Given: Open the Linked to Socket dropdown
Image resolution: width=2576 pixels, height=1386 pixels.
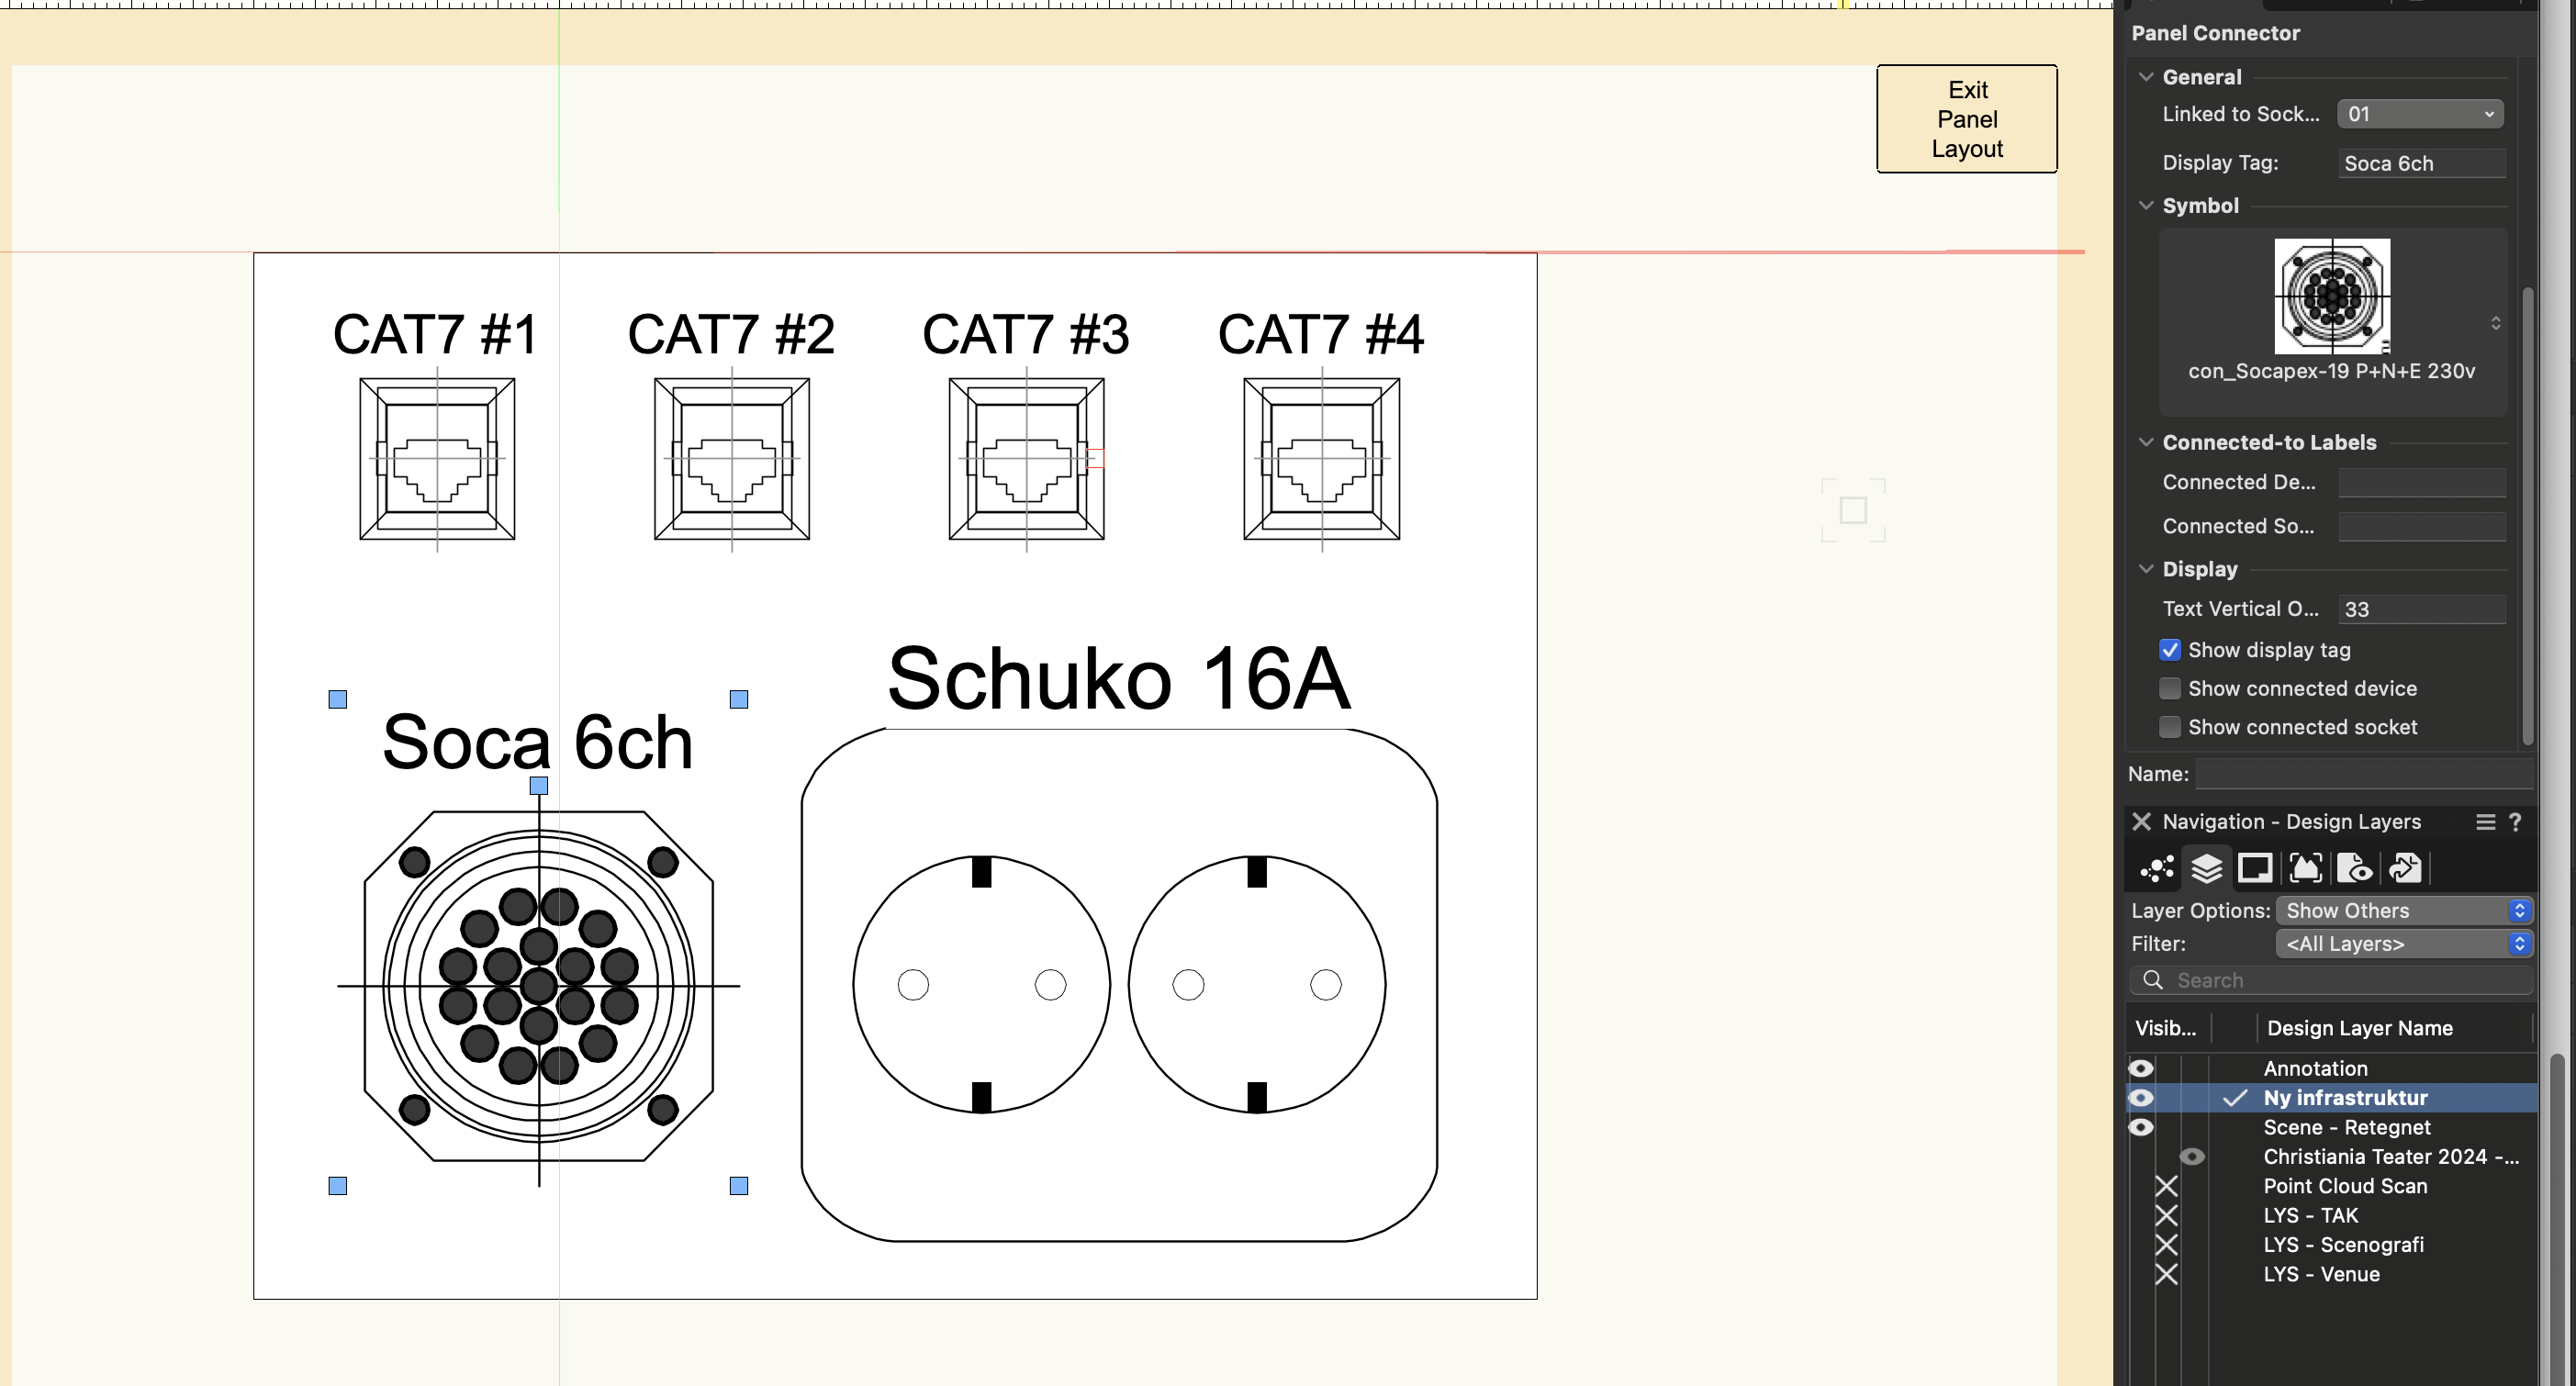Looking at the screenshot, I should click(x=2420, y=113).
